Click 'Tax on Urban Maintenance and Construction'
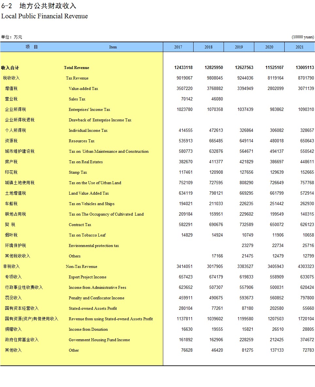This screenshot has width=315, height=387. pos(109,151)
